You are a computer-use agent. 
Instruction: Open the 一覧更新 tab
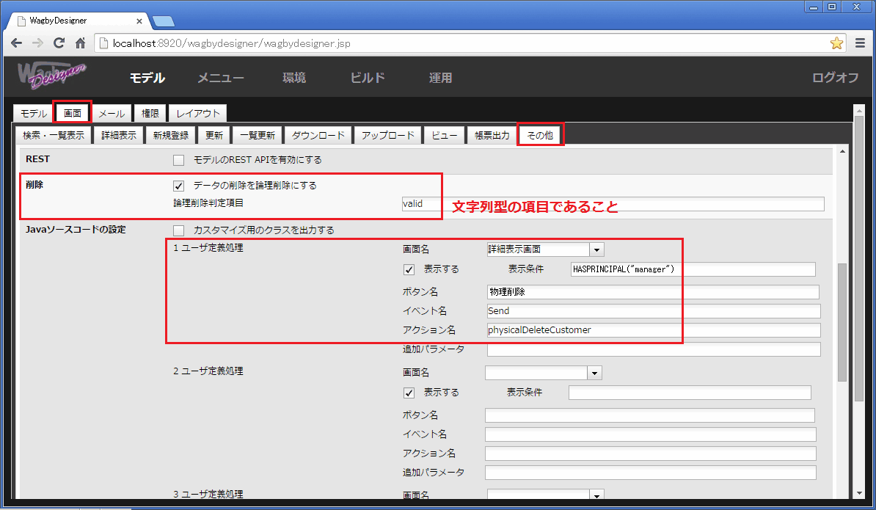(x=258, y=135)
